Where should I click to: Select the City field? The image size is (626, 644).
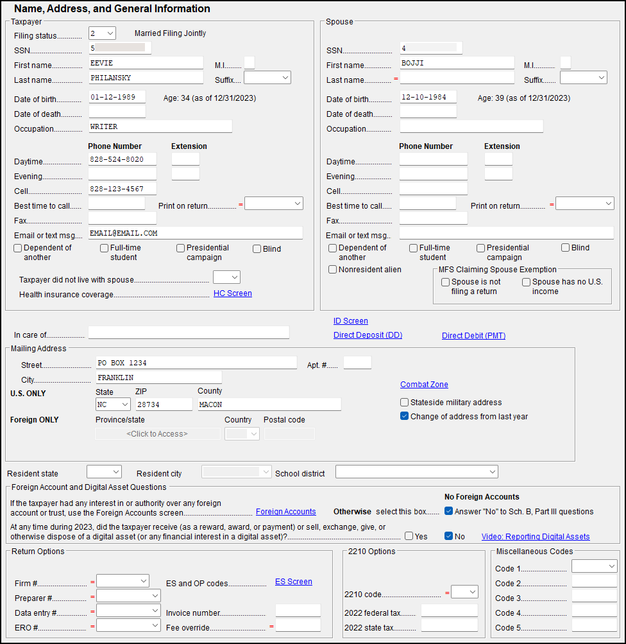point(159,378)
